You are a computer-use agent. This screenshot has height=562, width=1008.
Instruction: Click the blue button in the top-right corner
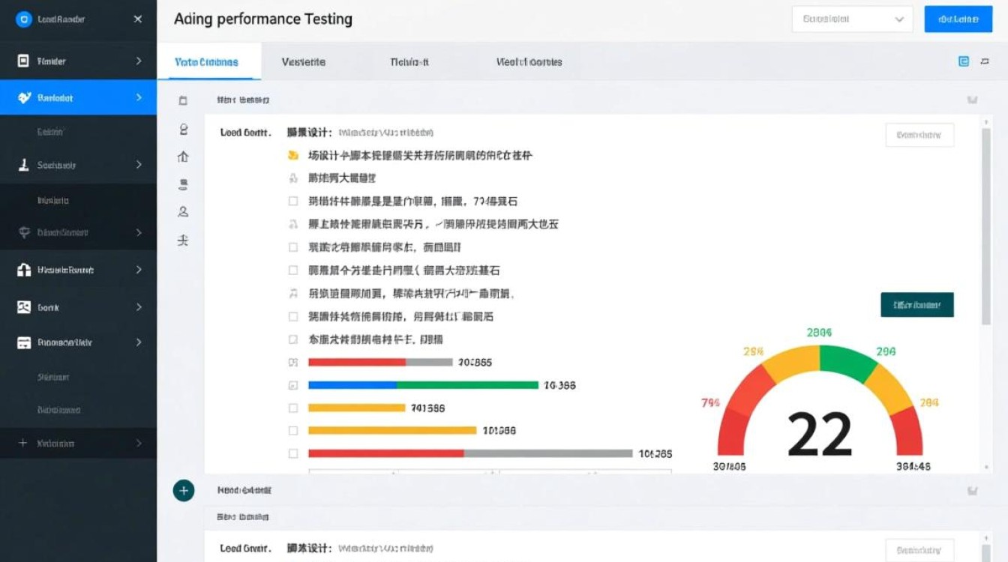tap(958, 19)
